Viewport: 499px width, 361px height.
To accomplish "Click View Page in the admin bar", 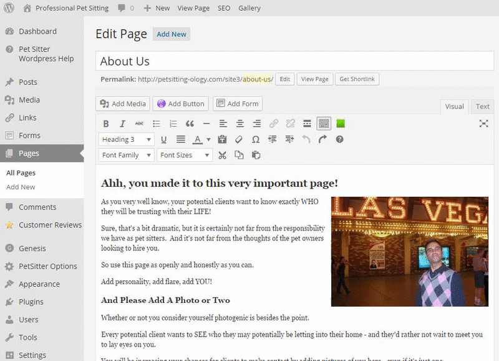I will click(193, 8).
